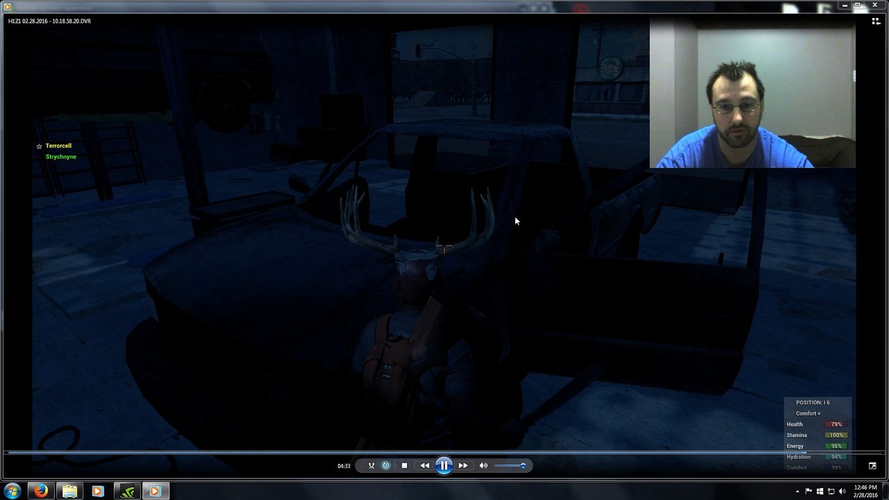Click the taskbar clock showing 12:46 PM

click(x=865, y=491)
